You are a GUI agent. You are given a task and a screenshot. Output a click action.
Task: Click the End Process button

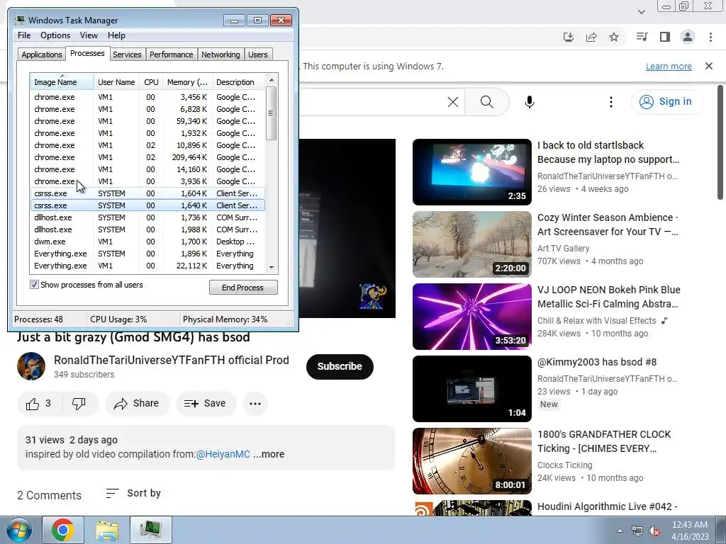tap(243, 288)
